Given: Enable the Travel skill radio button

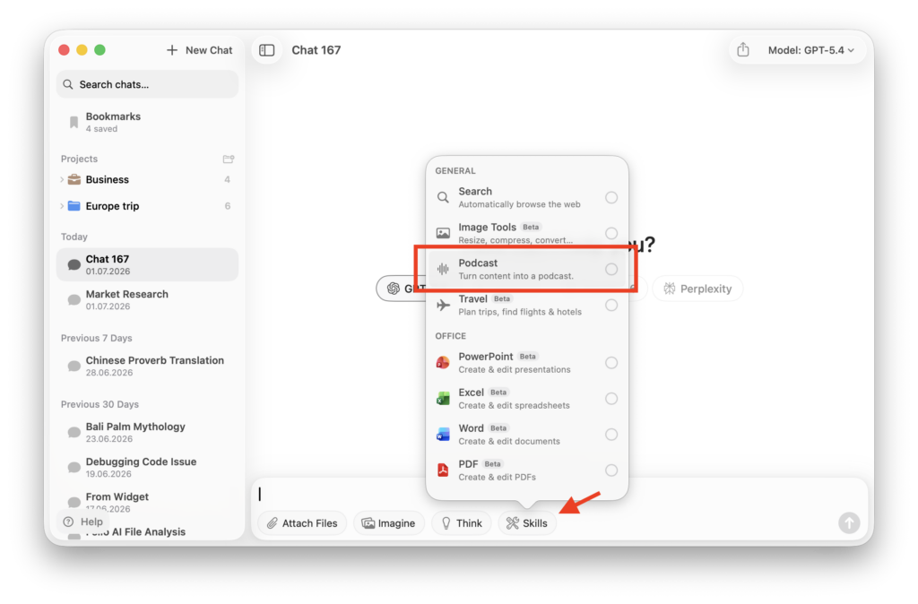Looking at the screenshot, I should (611, 305).
